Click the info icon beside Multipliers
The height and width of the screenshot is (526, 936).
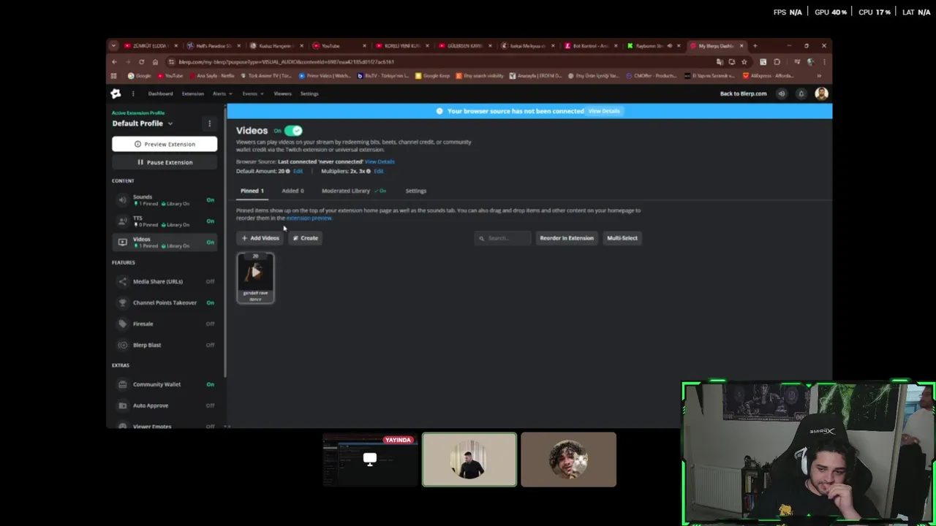(368, 171)
